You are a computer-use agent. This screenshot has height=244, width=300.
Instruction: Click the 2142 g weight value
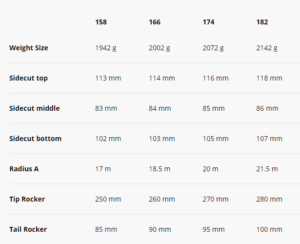267,48
